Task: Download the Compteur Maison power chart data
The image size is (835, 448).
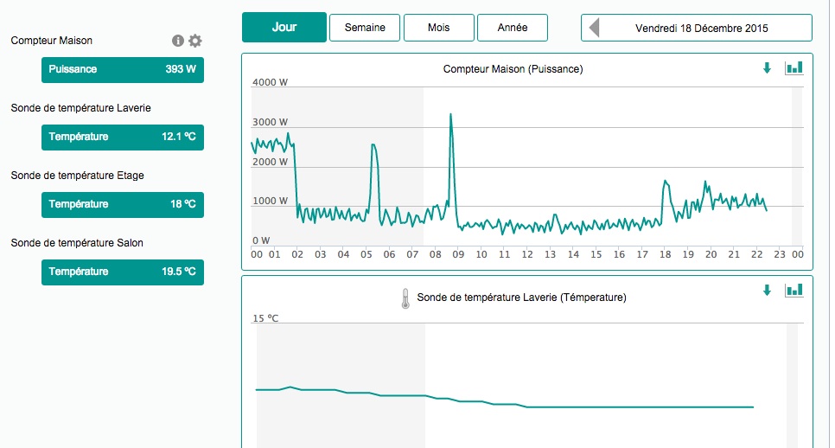Action: click(x=767, y=68)
